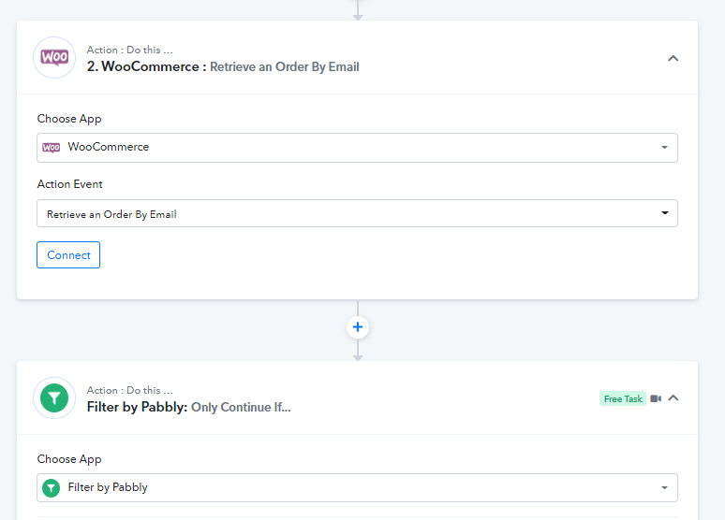This screenshot has height=520, width=725.
Task: Open the WooCommerce Choose App dropdown
Action: coord(357,148)
